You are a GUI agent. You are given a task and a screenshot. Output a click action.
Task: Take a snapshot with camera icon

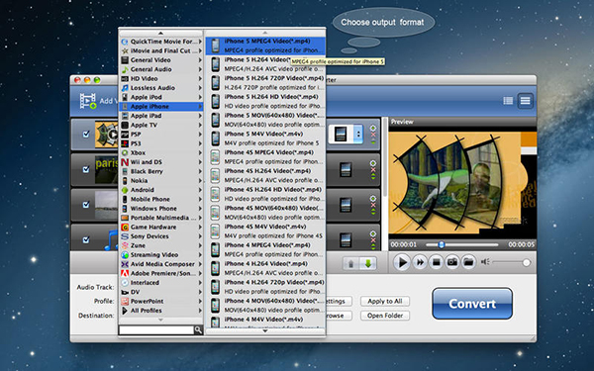pyautogui.click(x=452, y=262)
